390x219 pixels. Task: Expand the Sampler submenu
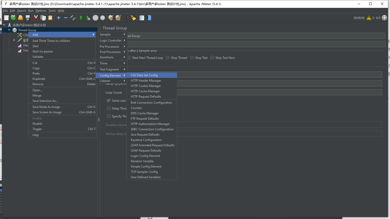pos(111,34)
